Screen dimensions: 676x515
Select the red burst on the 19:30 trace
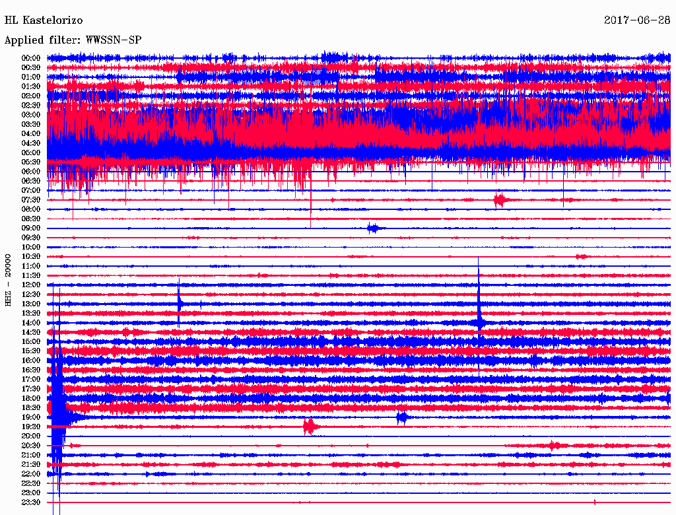point(310,427)
